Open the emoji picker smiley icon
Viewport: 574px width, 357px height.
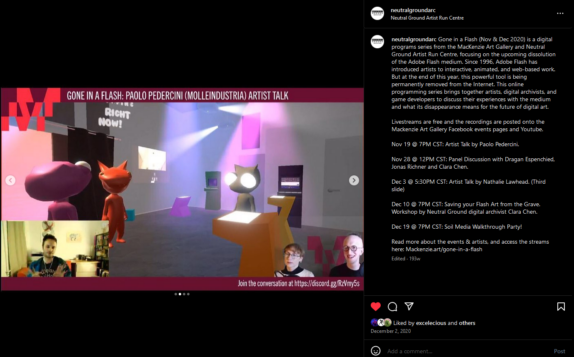(376, 351)
